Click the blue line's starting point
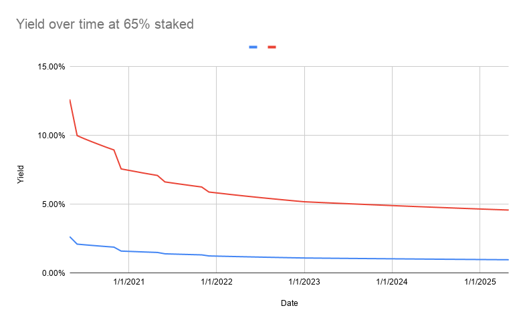The height and width of the screenshot is (324, 525). pyautogui.click(x=70, y=237)
